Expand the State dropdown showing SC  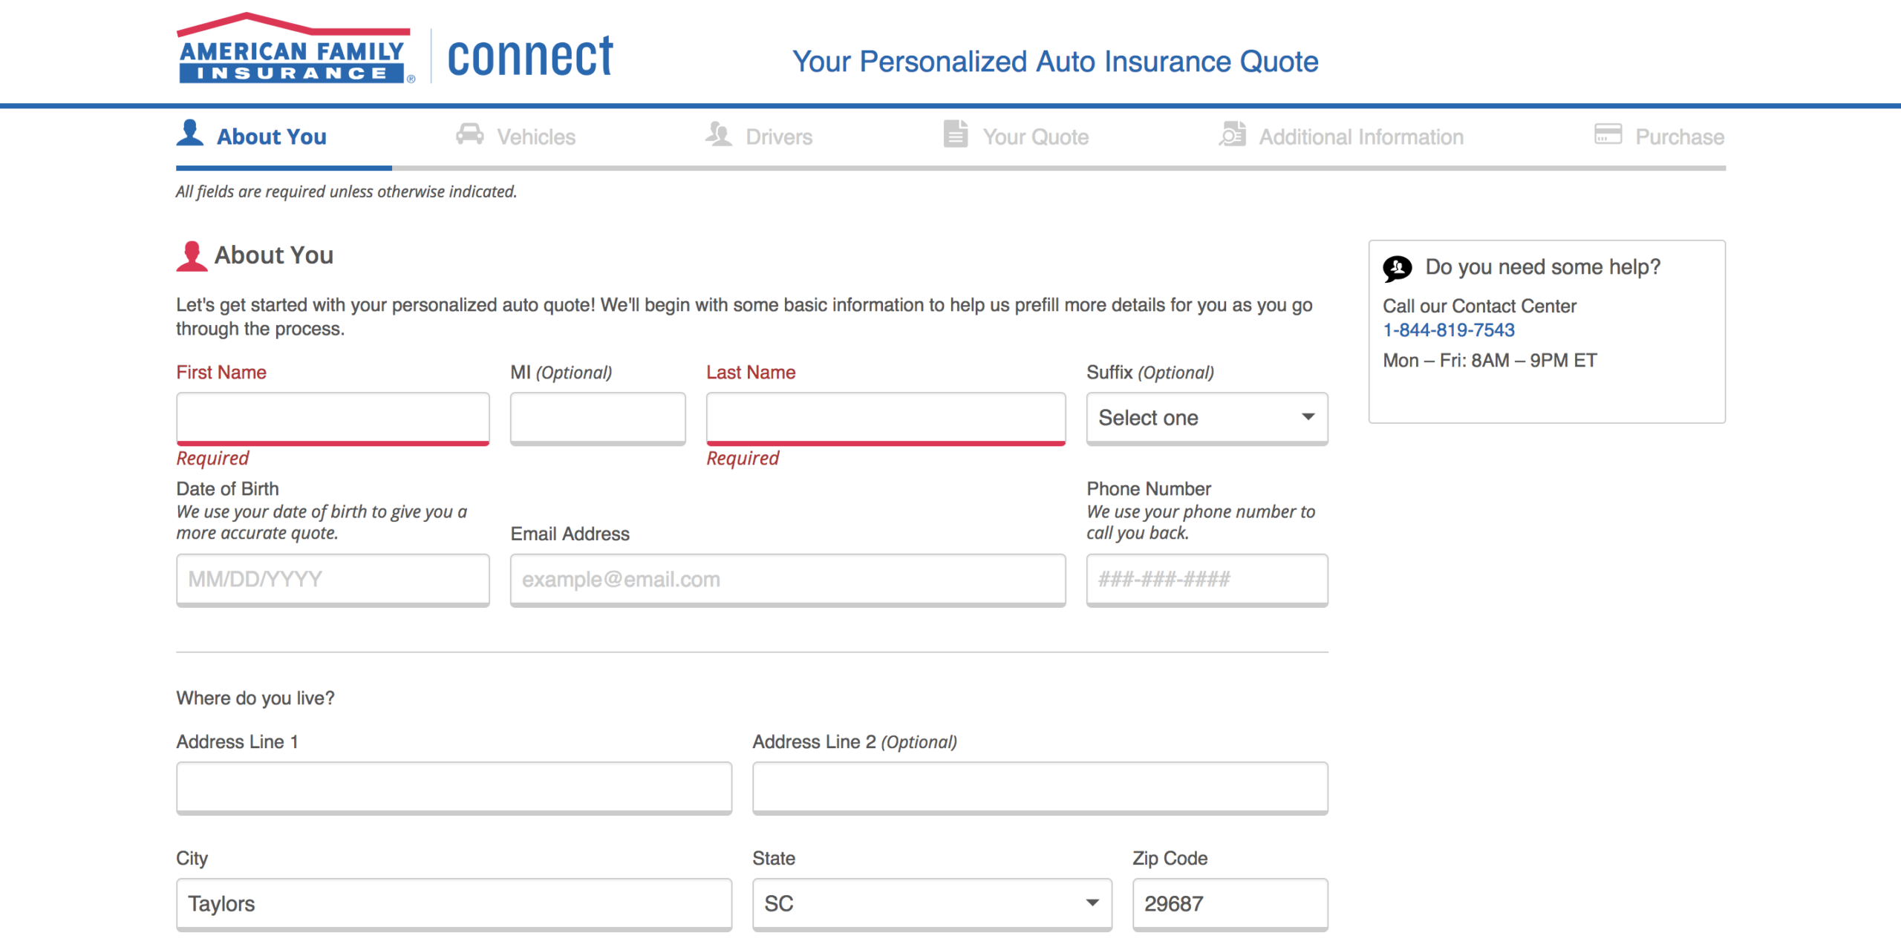coord(931,903)
